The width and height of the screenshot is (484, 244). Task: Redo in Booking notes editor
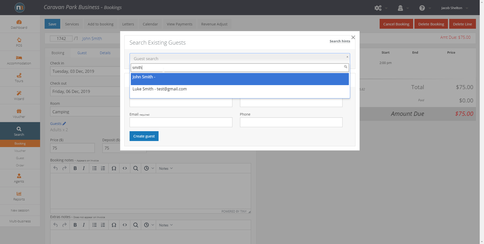65,168
